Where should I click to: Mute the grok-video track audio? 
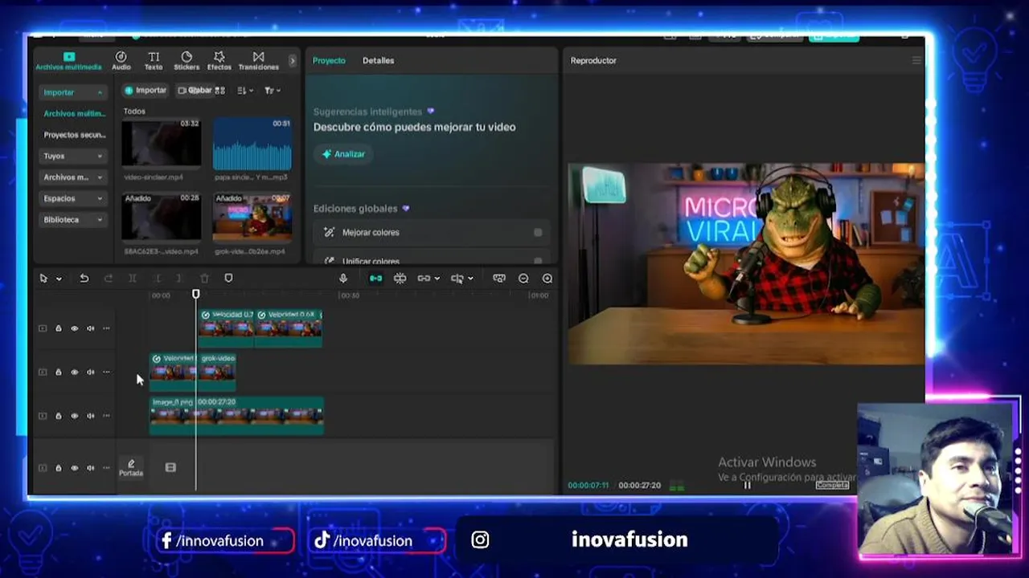coord(90,372)
